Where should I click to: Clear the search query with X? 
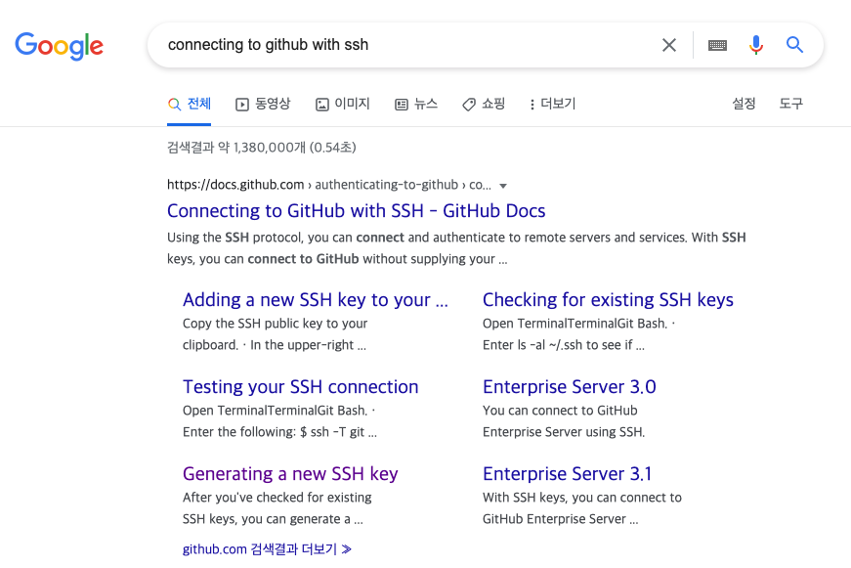pos(669,45)
